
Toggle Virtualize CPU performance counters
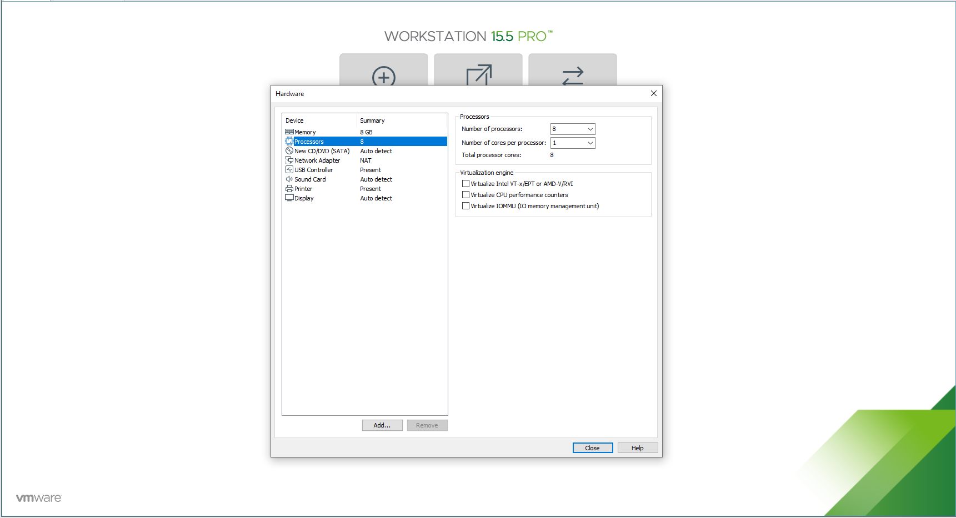(466, 195)
